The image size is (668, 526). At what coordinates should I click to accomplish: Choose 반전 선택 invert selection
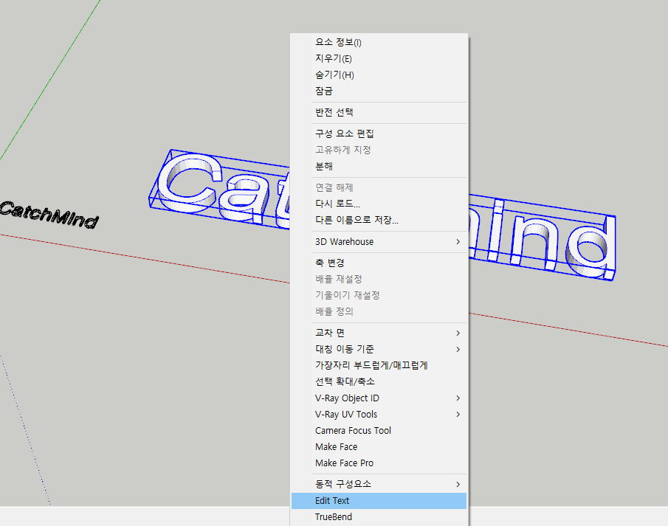click(379, 112)
